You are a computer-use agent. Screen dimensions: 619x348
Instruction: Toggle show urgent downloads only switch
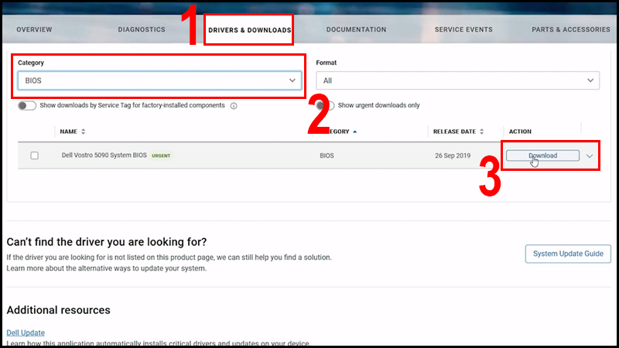pyautogui.click(x=327, y=106)
